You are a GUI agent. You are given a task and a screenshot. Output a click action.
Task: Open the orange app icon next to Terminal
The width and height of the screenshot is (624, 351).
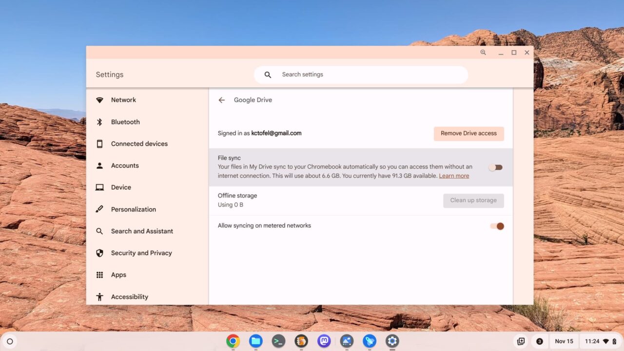301,341
